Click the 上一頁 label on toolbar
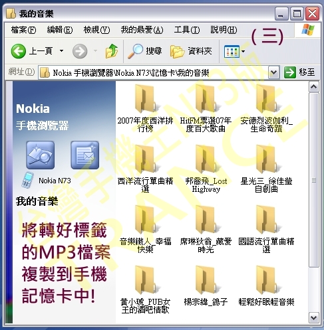324x330 pixels. tap(41, 51)
